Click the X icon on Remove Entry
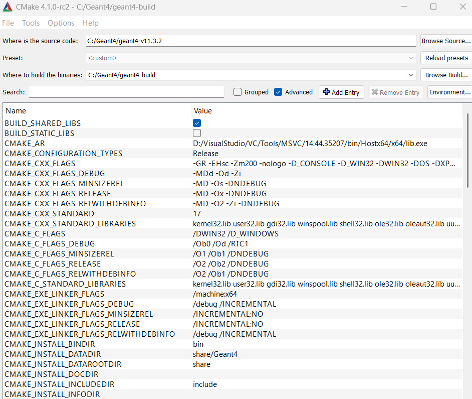The width and height of the screenshot is (472, 399). [x=375, y=92]
